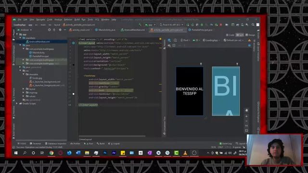The height and width of the screenshot is (173, 308).
Task: Open the Logcat tool window
Action: coord(114,144)
